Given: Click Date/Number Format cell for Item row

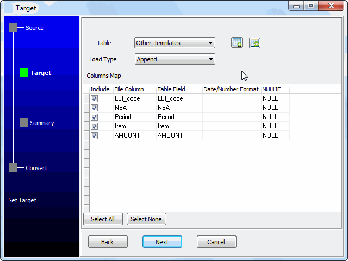Looking at the screenshot, I should (231, 126).
